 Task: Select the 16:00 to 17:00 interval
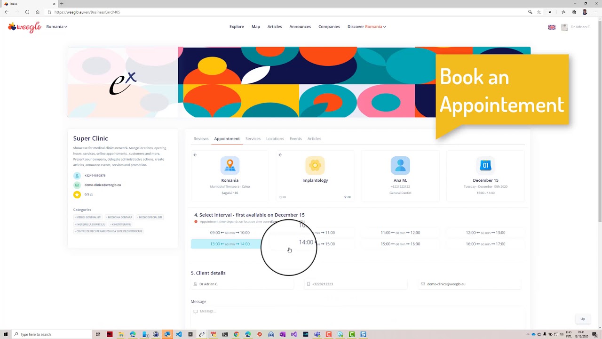click(x=485, y=244)
